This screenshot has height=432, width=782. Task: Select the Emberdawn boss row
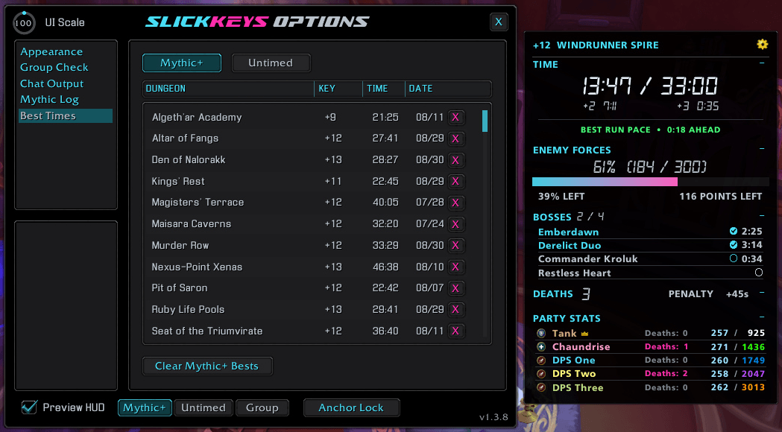pyautogui.click(x=650, y=232)
